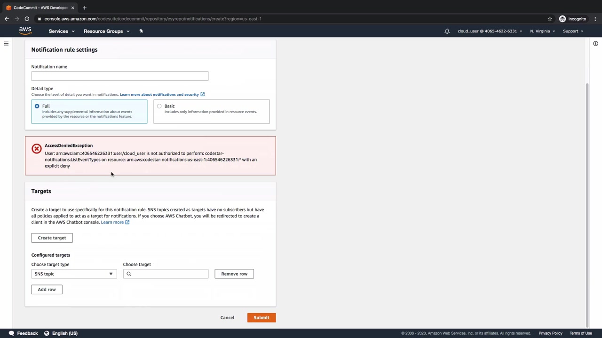
Task: Click the AccessDeniedException error title
Action: (x=69, y=146)
